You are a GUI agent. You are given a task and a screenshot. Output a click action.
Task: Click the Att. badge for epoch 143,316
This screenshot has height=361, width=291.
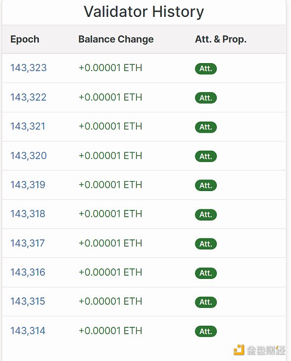click(206, 273)
